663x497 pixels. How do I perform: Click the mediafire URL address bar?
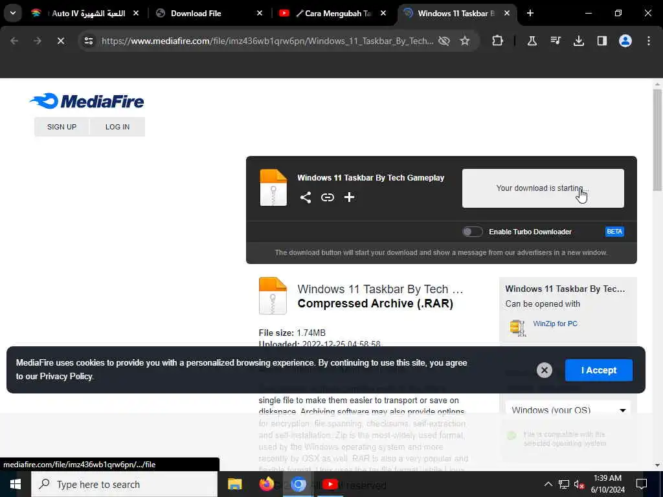(267, 41)
